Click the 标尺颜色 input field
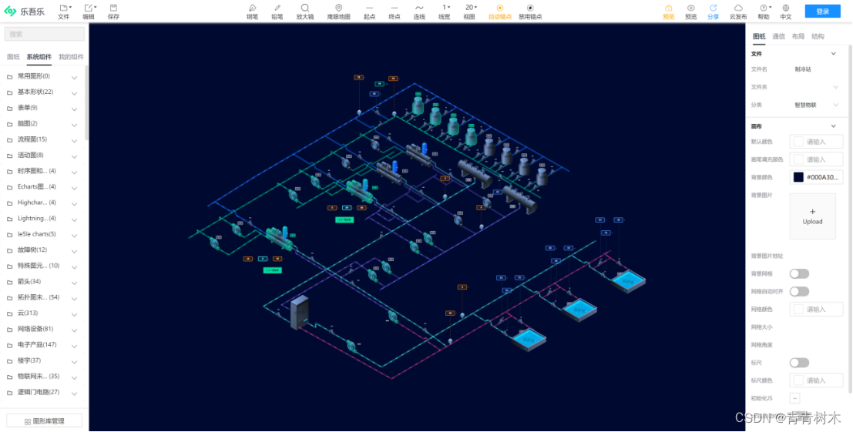Viewport: 853px width, 432px height. tap(817, 380)
